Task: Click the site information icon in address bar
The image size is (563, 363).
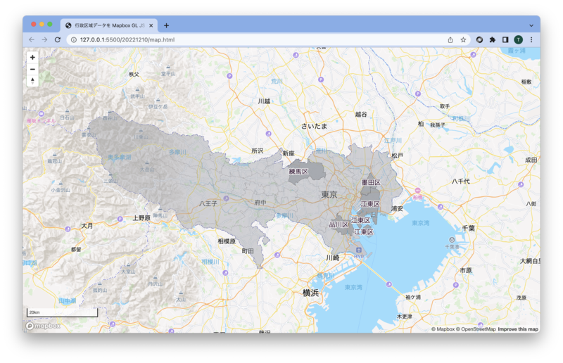Action: (74, 40)
